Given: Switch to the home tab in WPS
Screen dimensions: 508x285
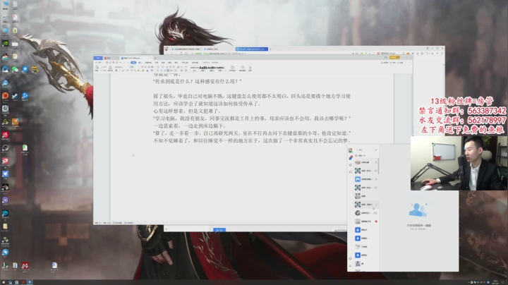Looking at the screenshot, I should pyautogui.click(x=98, y=58).
